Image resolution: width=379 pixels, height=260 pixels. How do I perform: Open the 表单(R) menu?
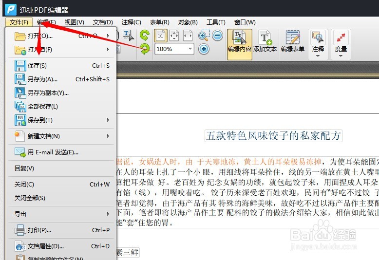pyautogui.click(x=159, y=22)
